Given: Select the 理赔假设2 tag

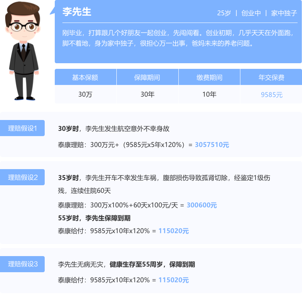Looking at the screenshot, I should click(22, 177).
